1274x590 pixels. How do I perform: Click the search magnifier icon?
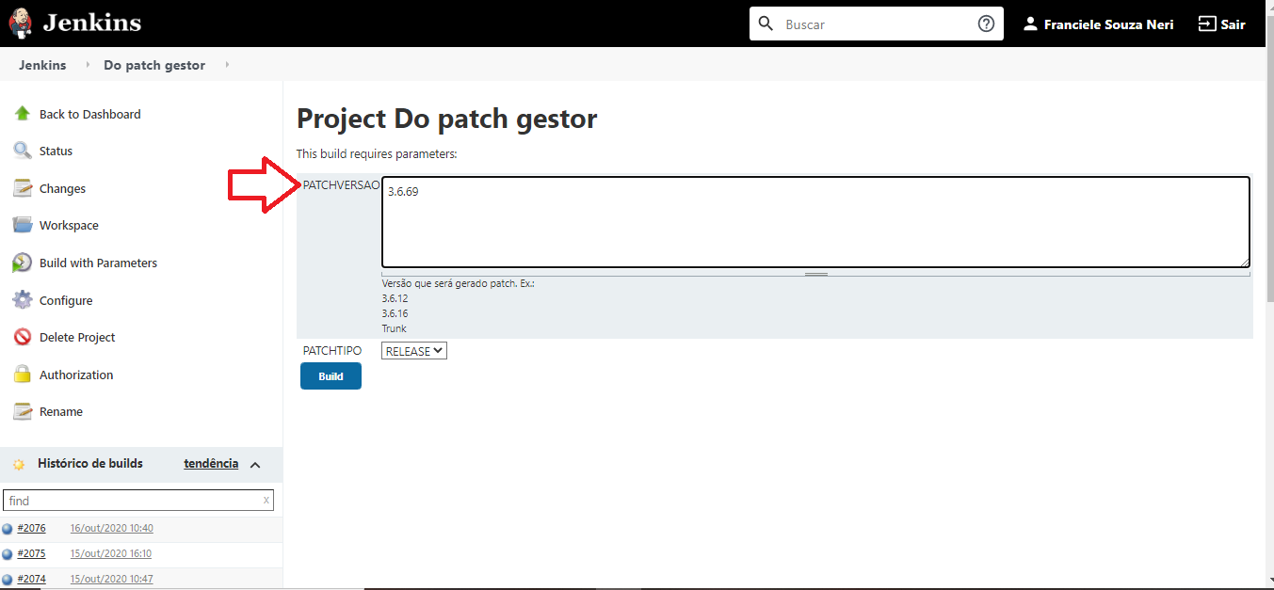click(766, 24)
